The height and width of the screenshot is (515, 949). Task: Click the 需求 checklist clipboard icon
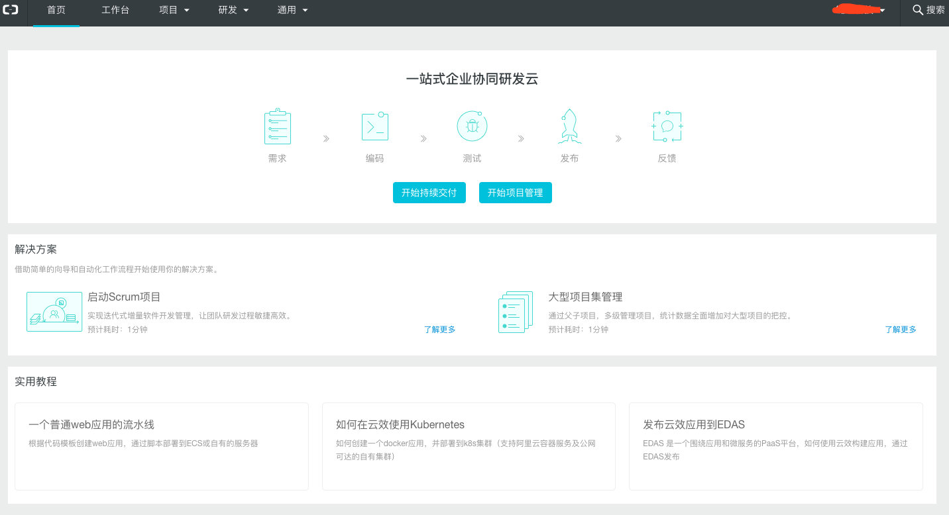[x=277, y=126]
